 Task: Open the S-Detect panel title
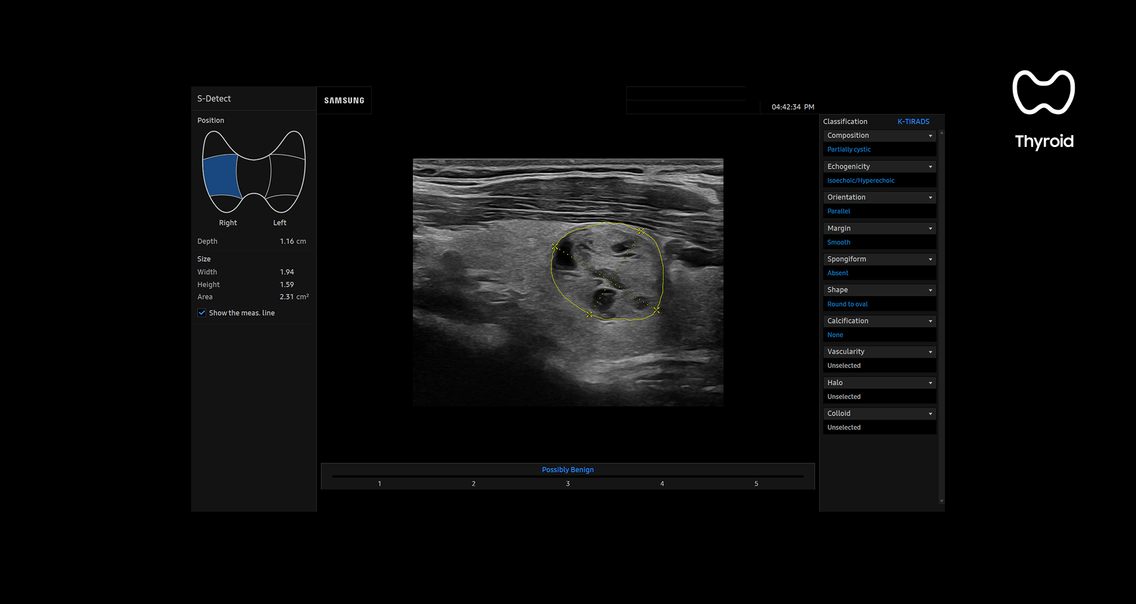pos(214,99)
